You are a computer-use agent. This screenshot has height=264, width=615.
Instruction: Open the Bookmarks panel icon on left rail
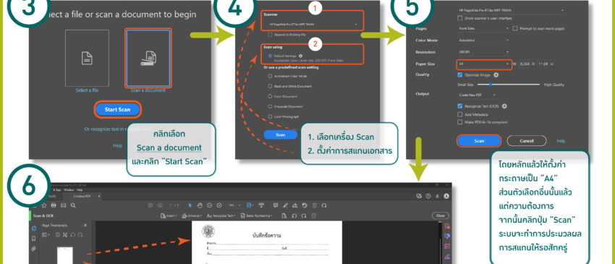coord(34,238)
